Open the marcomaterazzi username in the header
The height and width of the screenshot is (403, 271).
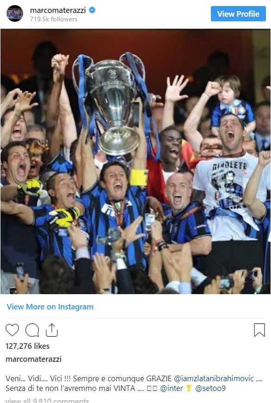[x=58, y=10]
